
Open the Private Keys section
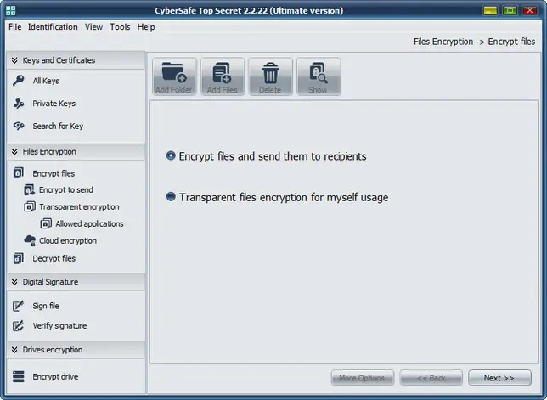(x=54, y=104)
